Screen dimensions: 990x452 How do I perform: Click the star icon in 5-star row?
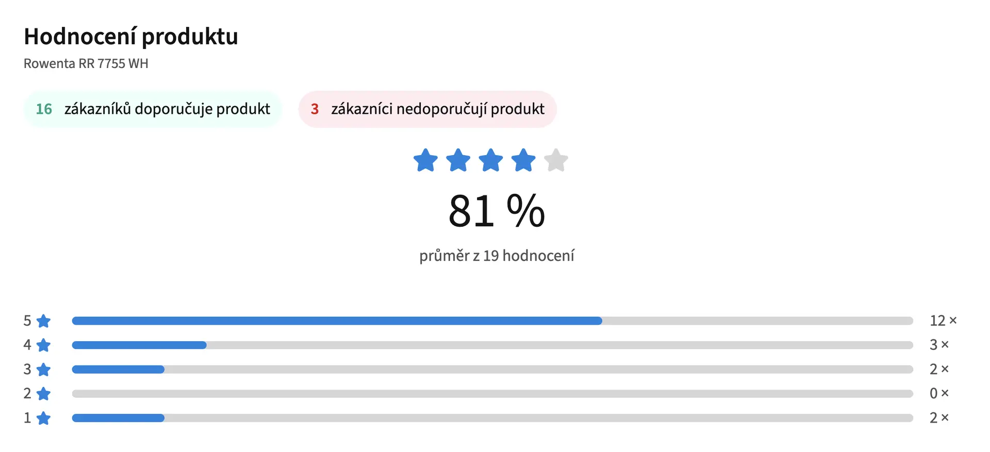(x=44, y=321)
